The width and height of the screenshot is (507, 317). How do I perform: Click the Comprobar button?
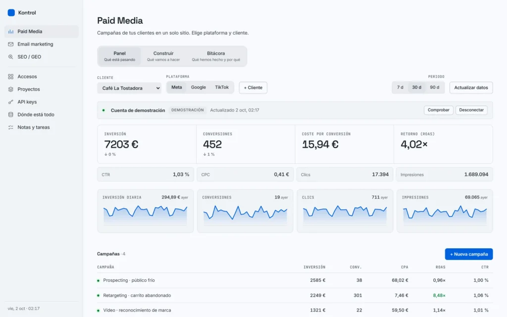[x=439, y=110]
